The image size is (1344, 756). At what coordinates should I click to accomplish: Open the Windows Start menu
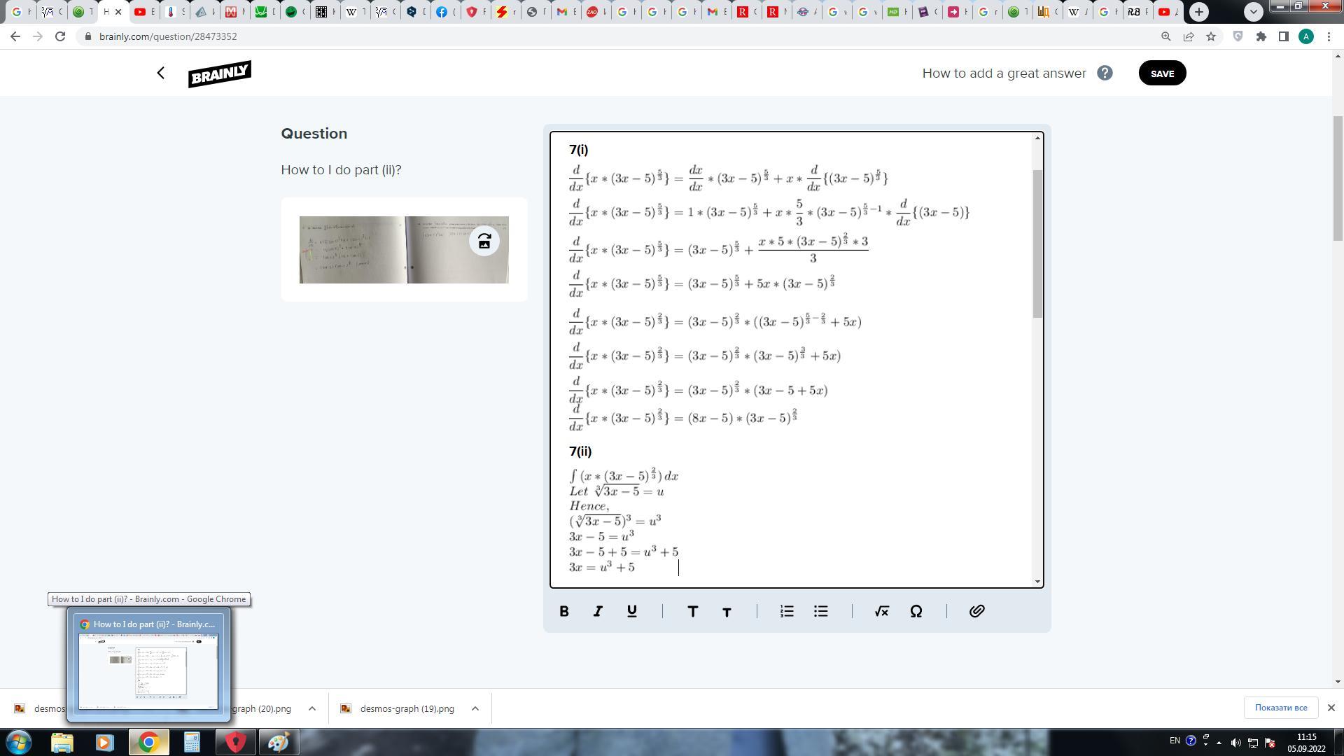pyautogui.click(x=19, y=742)
